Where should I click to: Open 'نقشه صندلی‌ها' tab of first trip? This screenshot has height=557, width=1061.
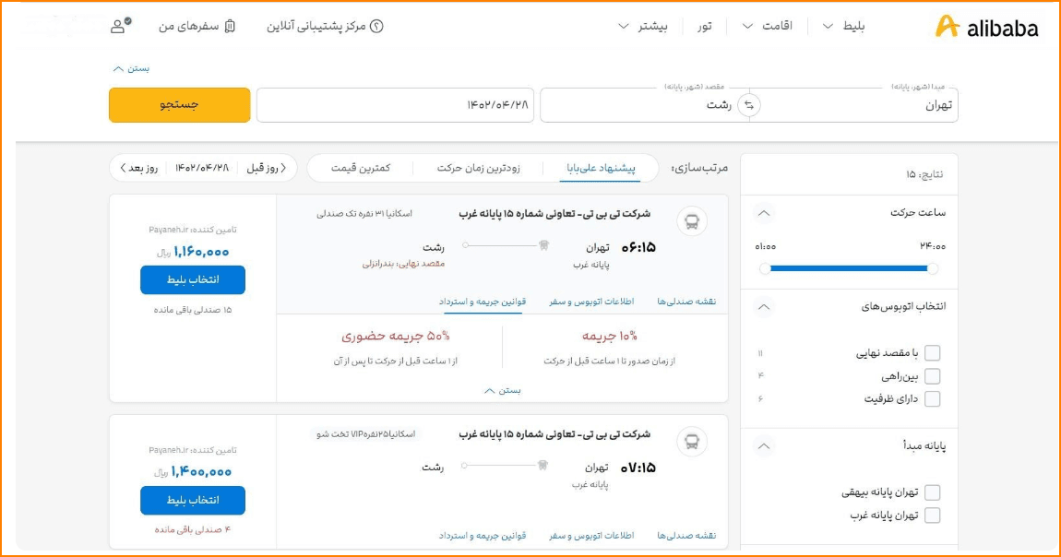686,302
